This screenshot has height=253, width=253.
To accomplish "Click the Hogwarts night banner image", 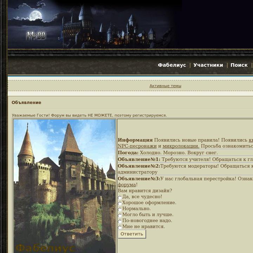I will coord(95,24).
